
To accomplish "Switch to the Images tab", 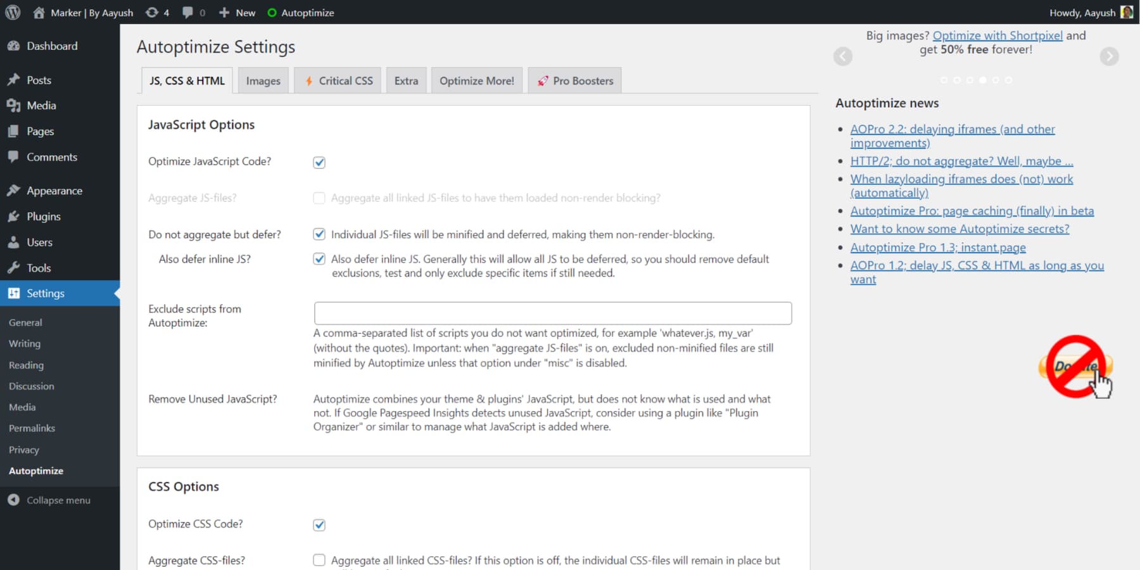I will pyautogui.click(x=263, y=80).
